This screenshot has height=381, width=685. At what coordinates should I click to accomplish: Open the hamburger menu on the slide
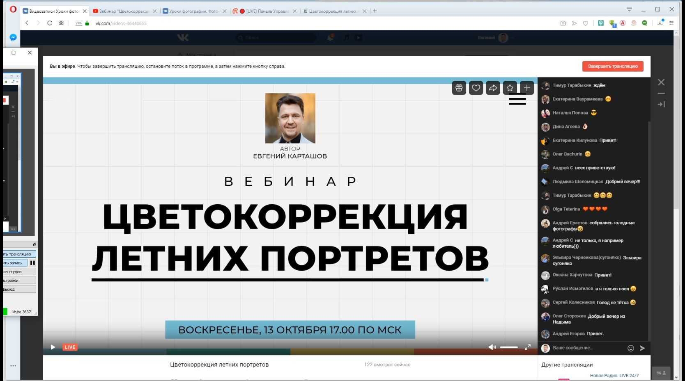point(517,99)
